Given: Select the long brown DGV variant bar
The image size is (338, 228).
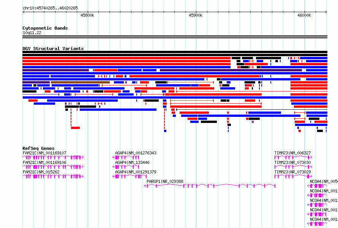Looking at the screenshot, I should tap(80, 82).
